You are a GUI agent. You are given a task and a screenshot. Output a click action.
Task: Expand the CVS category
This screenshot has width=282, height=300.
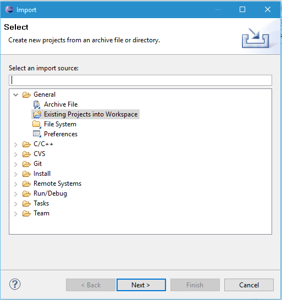pyautogui.click(x=16, y=154)
